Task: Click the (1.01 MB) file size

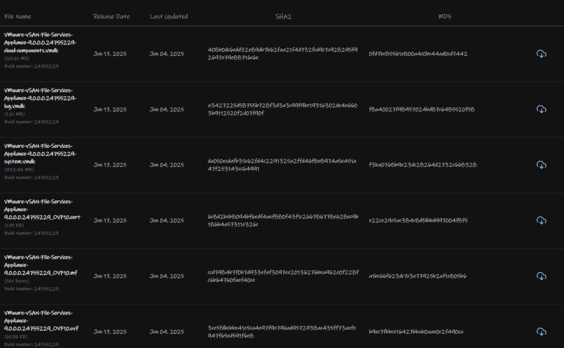Action: (14, 114)
